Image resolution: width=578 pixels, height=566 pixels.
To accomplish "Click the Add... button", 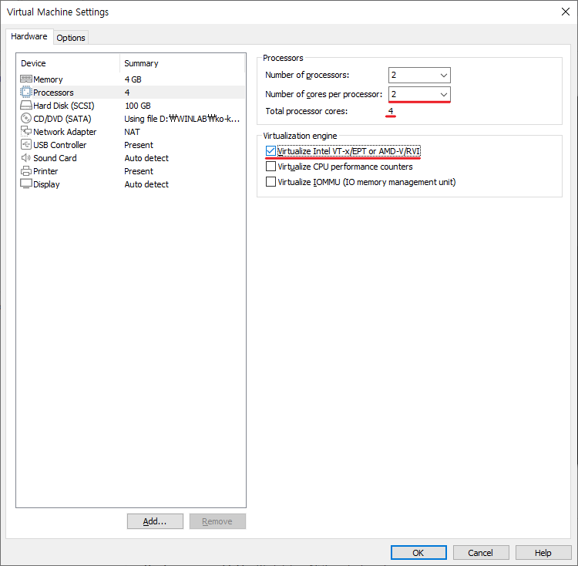I will (x=155, y=521).
